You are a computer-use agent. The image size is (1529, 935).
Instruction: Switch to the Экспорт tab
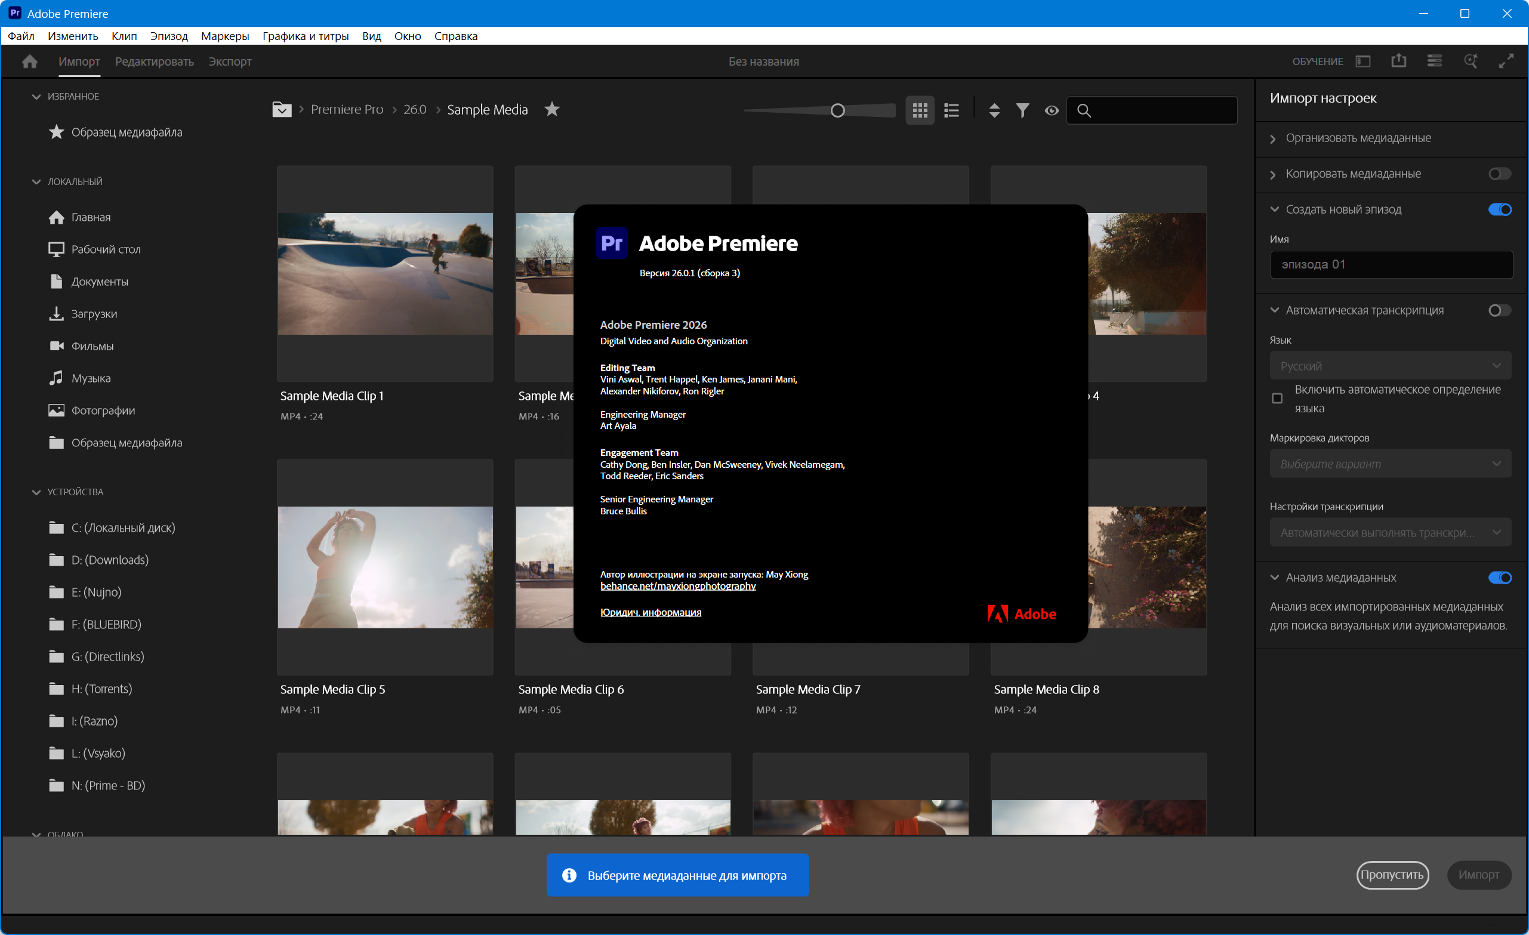(x=230, y=61)
